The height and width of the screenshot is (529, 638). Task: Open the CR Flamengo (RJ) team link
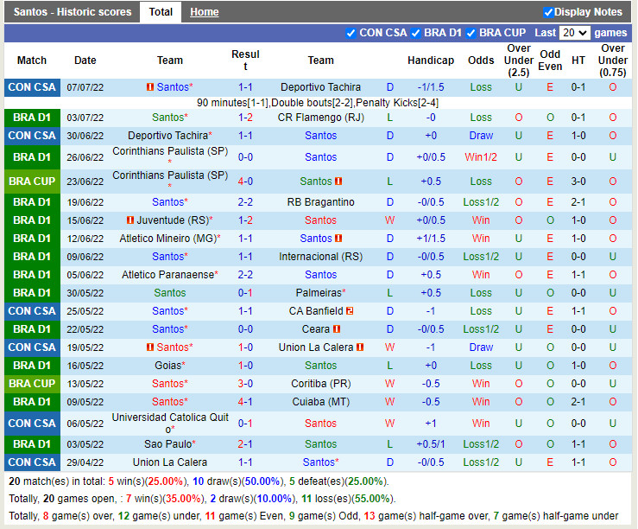pos(320,118)
